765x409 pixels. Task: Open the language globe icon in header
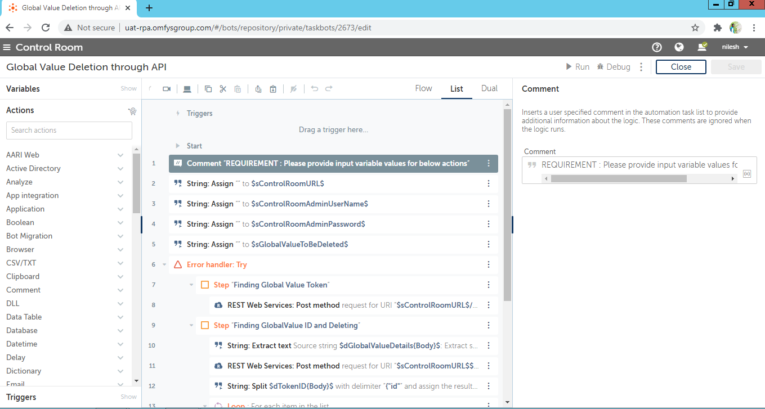coord(679,47)
